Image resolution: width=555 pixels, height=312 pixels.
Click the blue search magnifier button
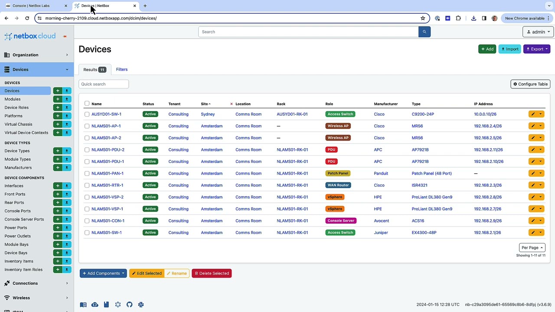pos(424,32)
